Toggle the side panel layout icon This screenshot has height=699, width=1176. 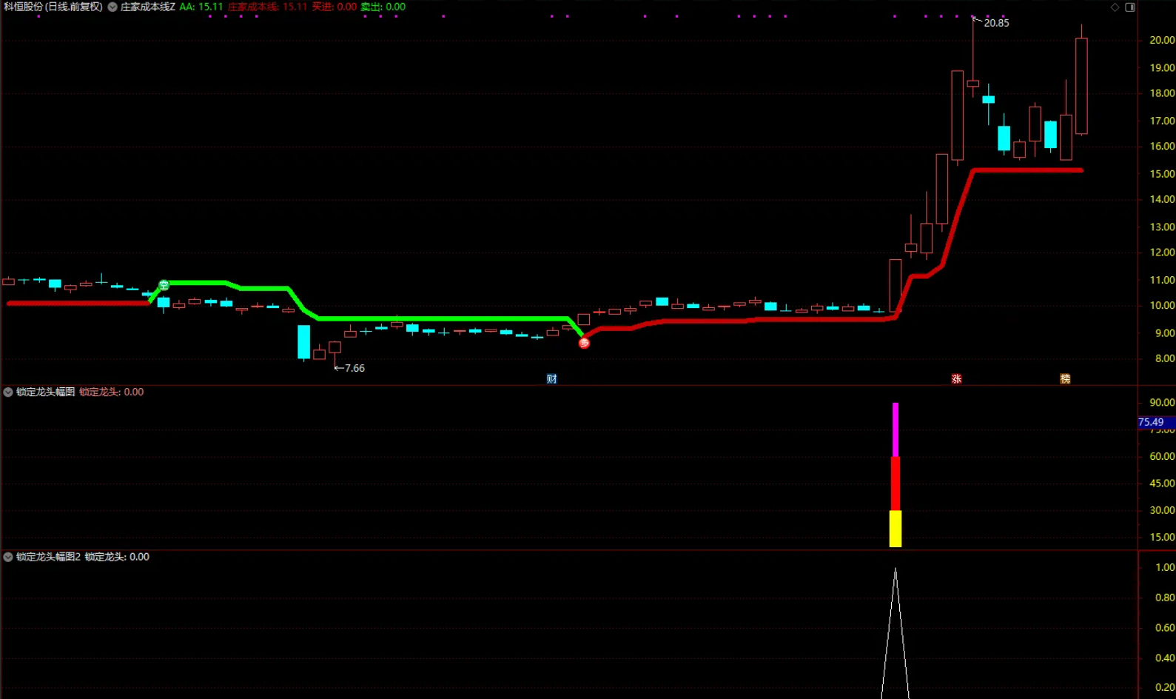click(1130, 7)
